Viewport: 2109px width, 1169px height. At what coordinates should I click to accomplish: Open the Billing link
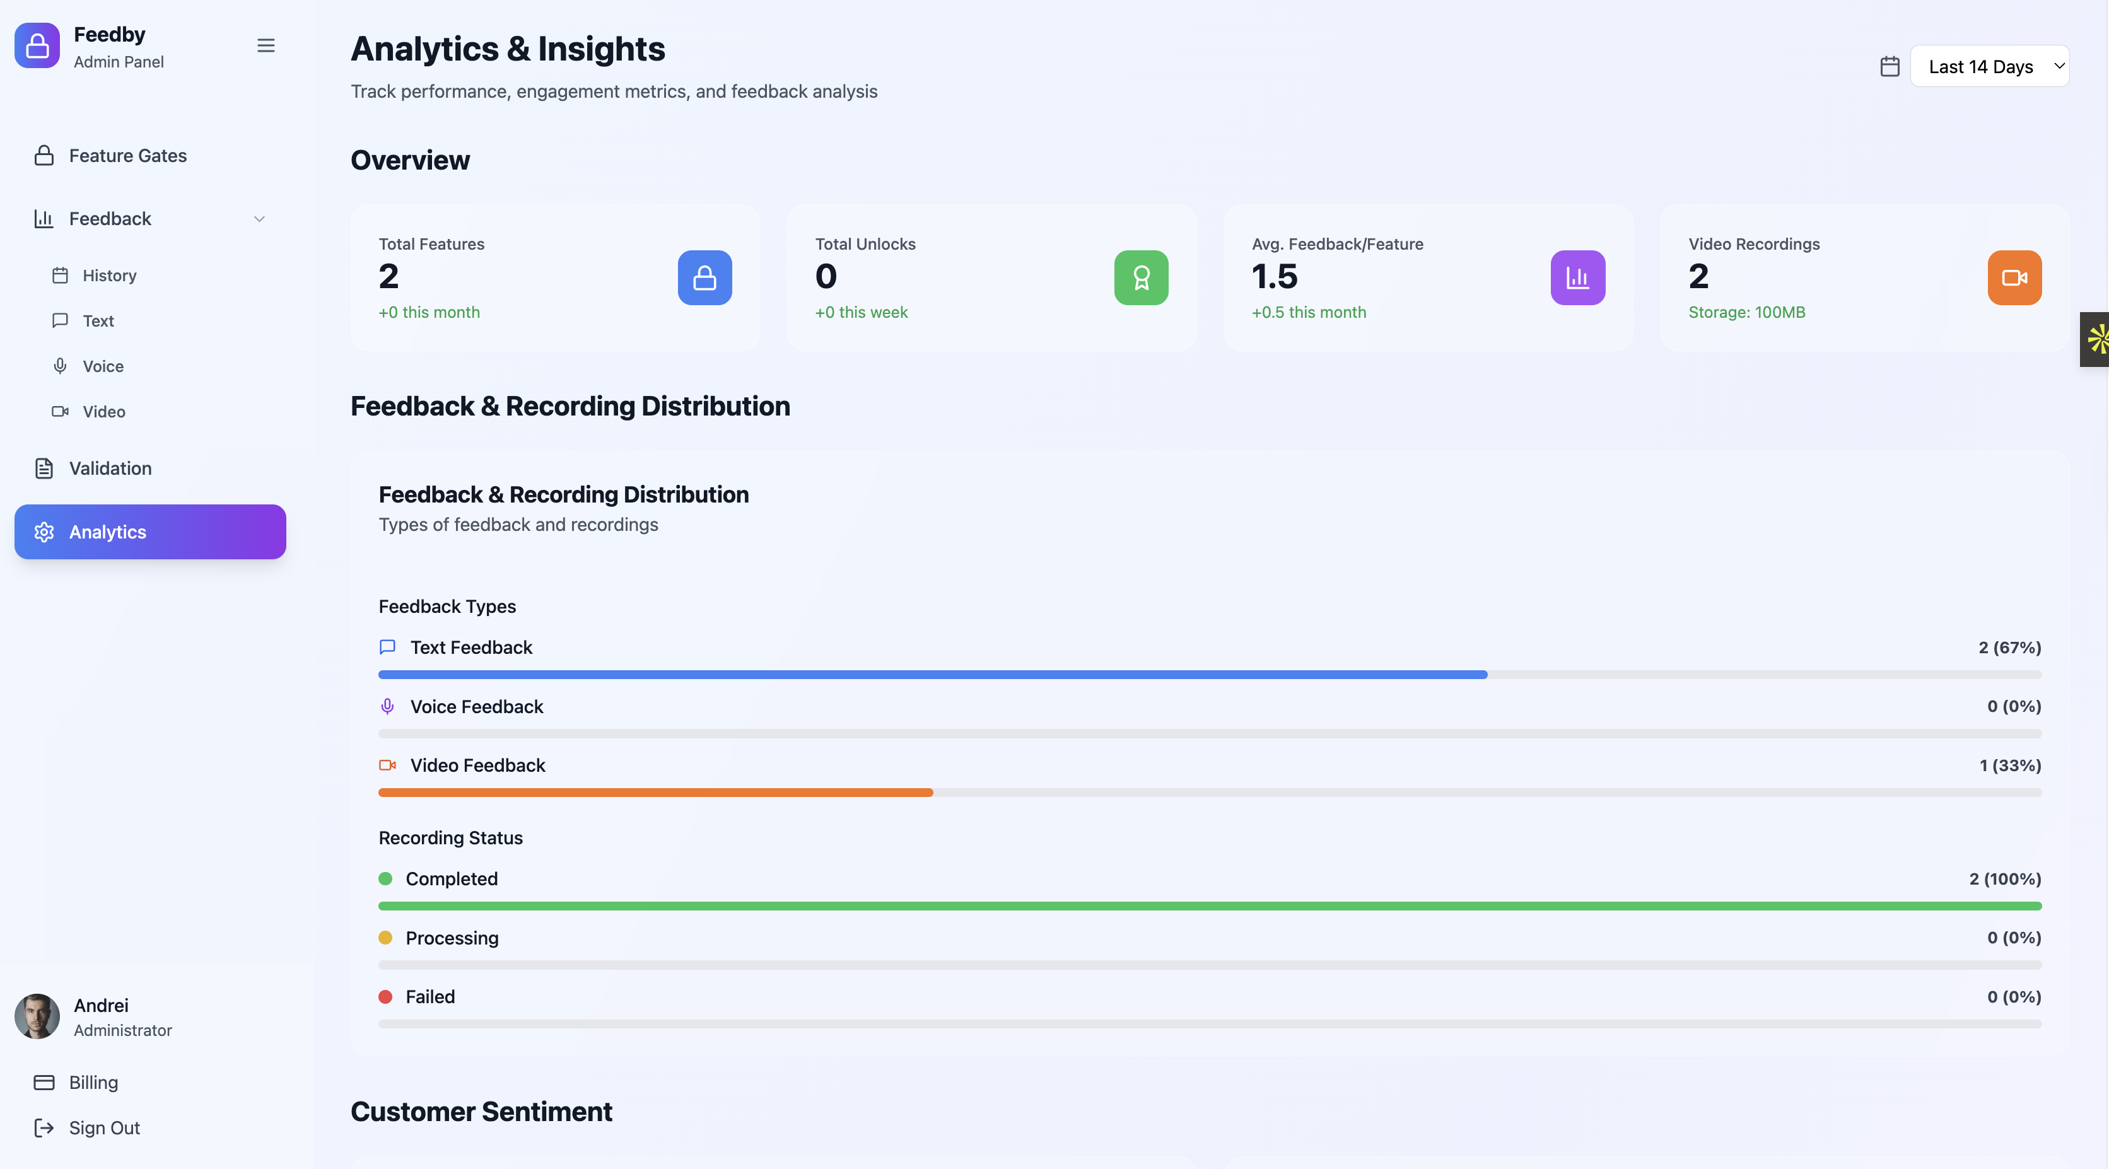93,1082
